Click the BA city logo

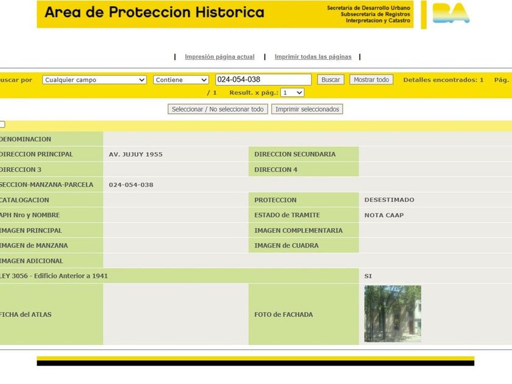pyautogui.click(x=451, y=13)
